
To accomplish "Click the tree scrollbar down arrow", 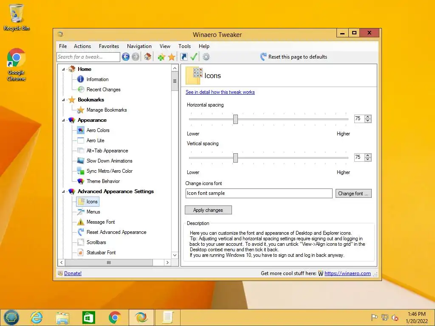I will 175,255.
